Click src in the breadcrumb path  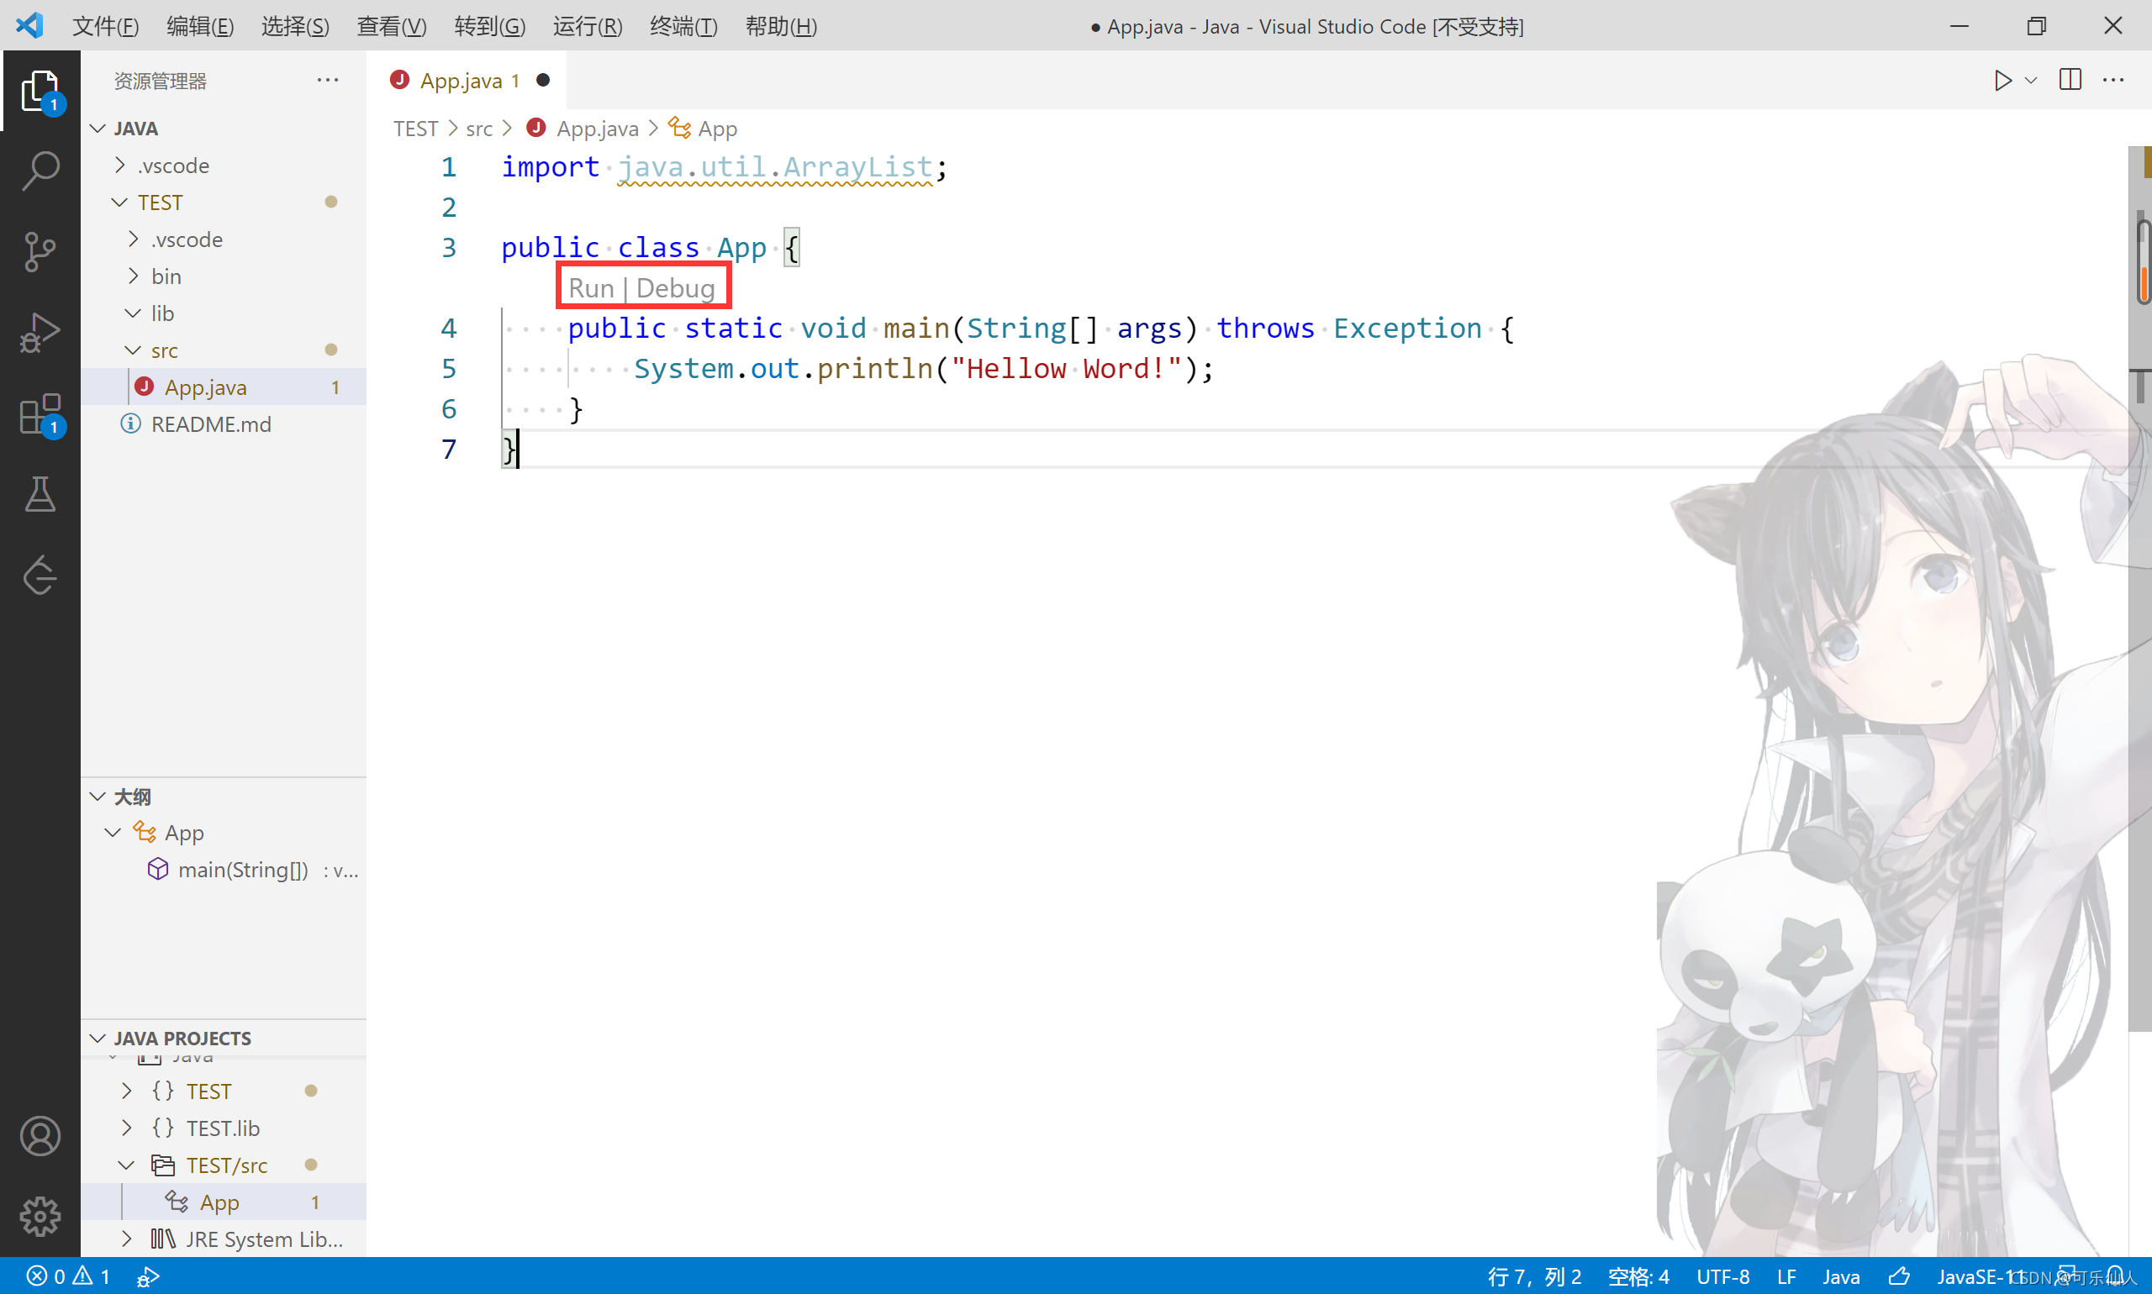pos(480,129)
